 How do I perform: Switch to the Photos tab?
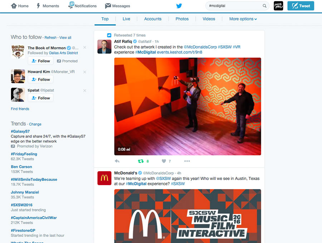coord(182,19)
